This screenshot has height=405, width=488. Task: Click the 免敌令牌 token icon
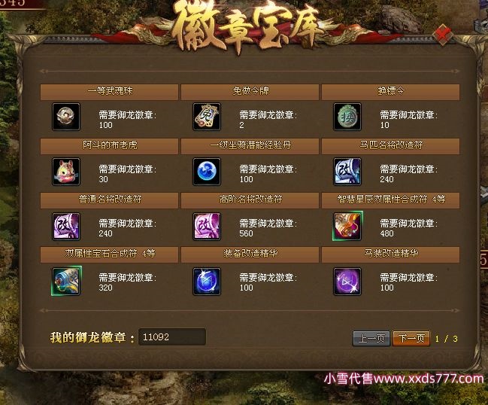tap(207, 117)
